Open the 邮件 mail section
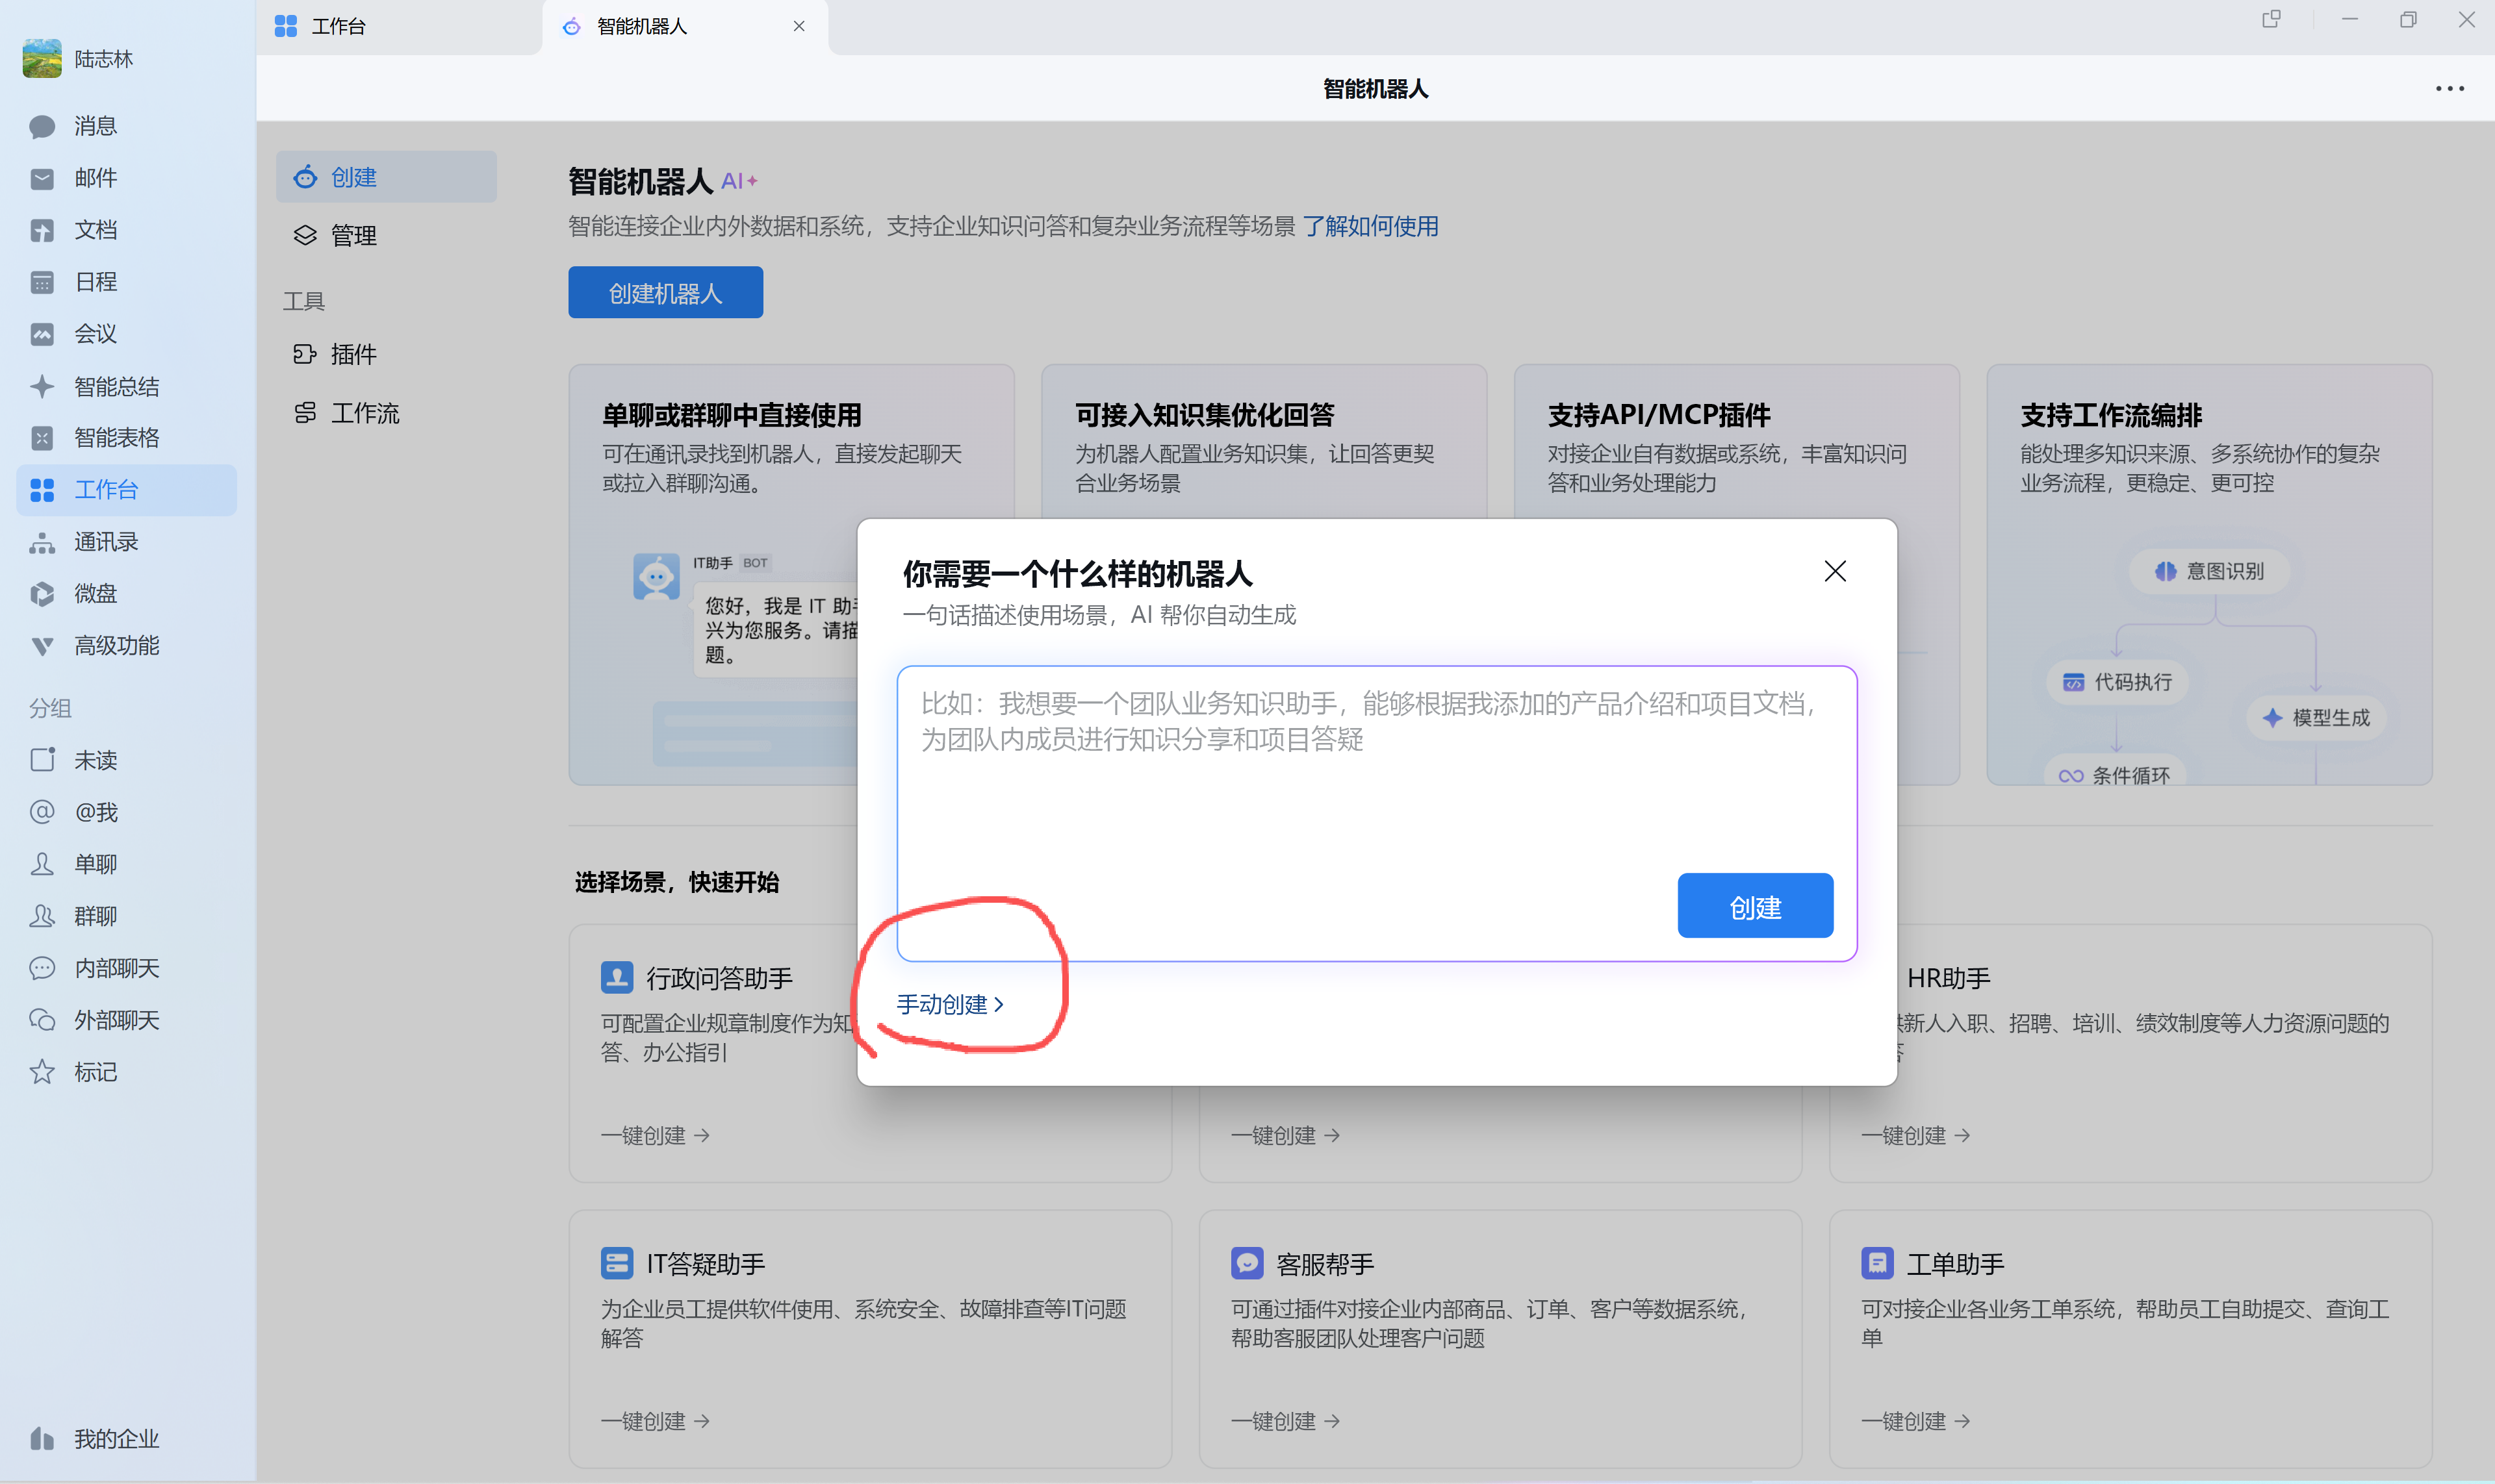2495x1484 pixels. (126, 178)
